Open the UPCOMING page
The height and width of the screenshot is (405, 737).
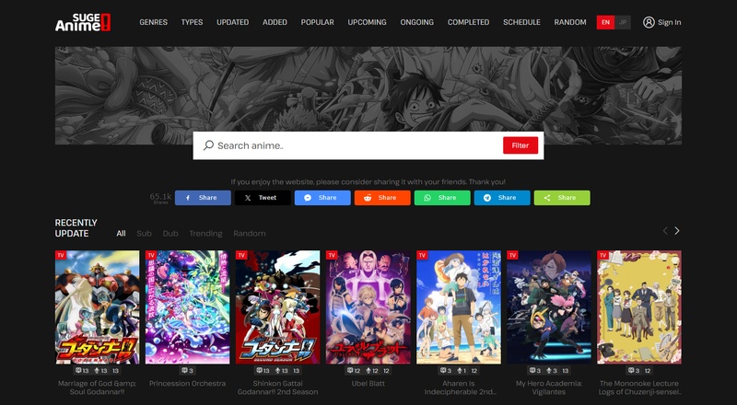367,22
